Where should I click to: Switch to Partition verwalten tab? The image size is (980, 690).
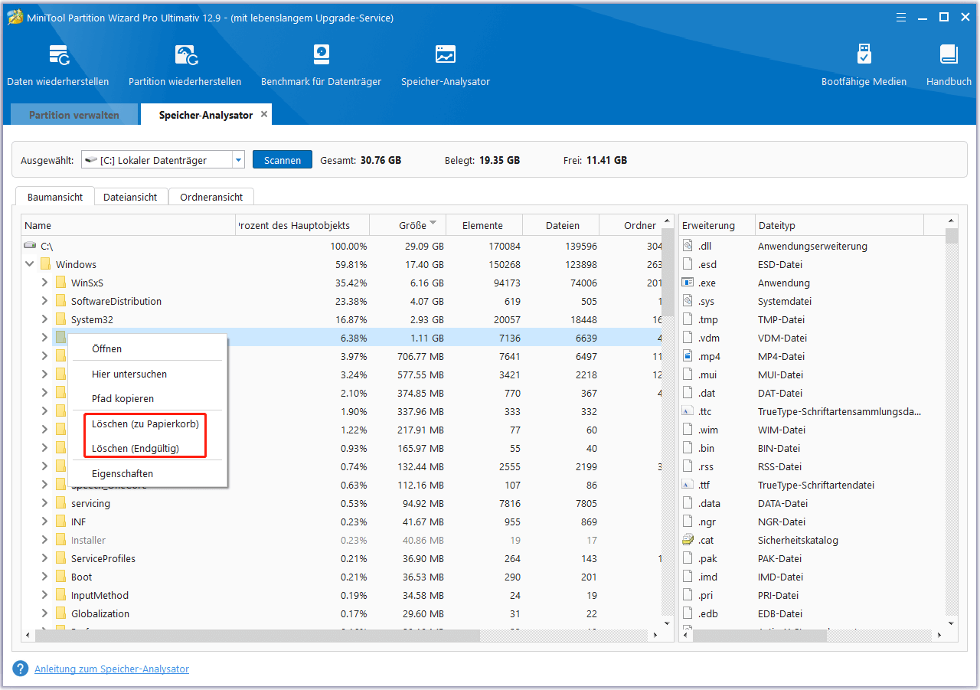[x=74, y=115]
